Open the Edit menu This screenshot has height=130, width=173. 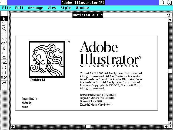[19, 8]
